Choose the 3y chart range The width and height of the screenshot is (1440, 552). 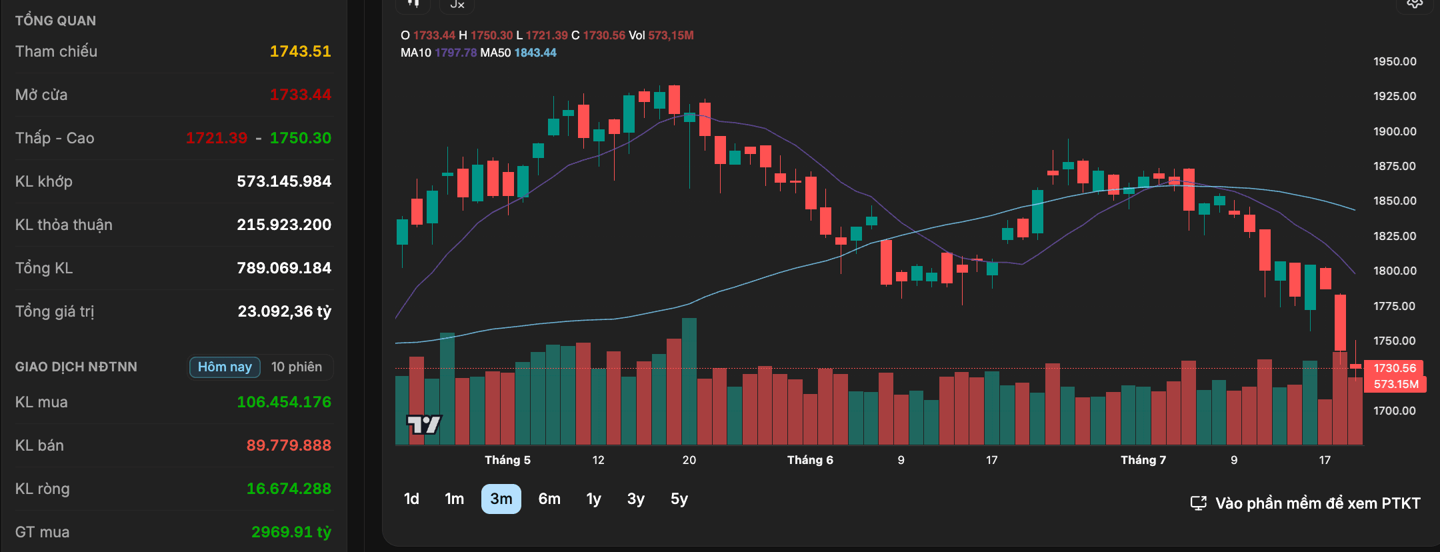(x=636, y=499)
